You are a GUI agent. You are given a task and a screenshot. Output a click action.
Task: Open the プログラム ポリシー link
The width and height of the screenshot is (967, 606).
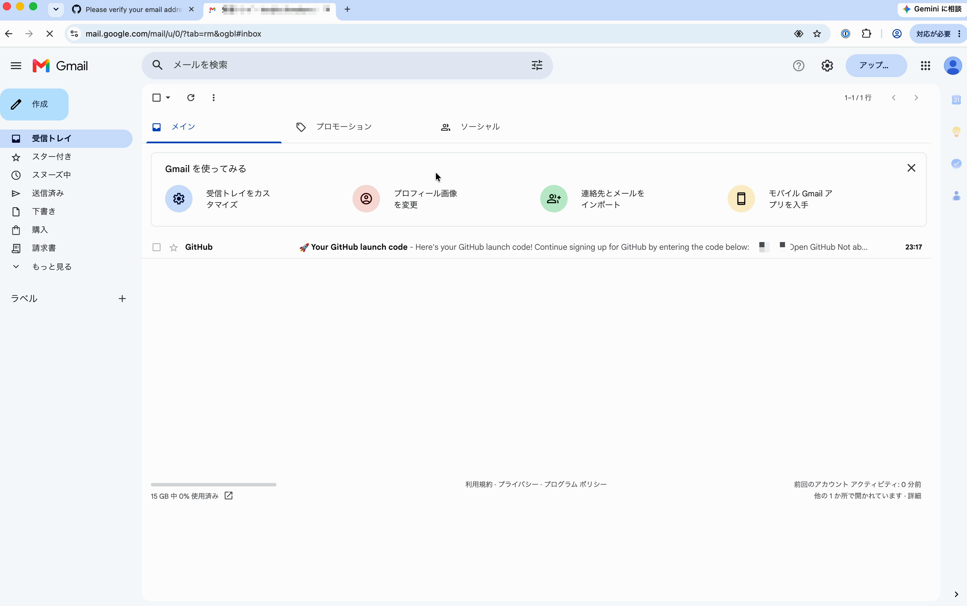[x=576, y=484]
